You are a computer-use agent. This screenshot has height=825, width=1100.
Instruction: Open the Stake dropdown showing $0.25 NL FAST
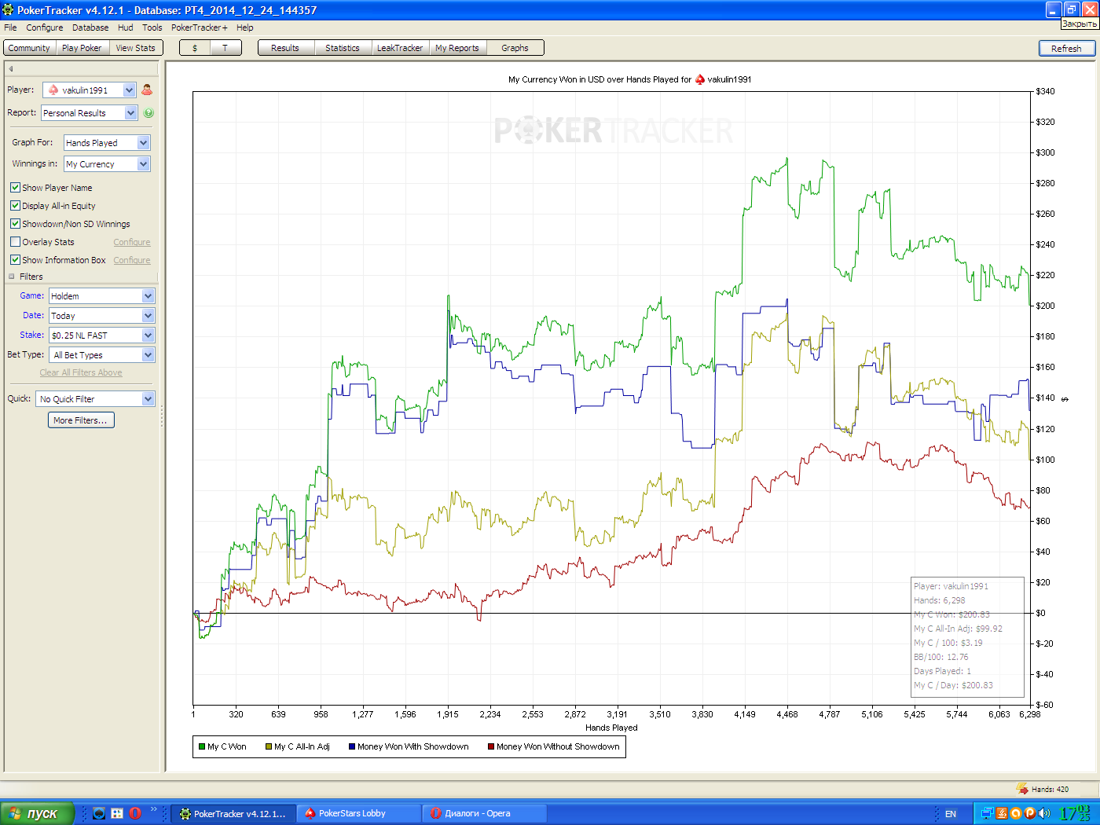102,335
